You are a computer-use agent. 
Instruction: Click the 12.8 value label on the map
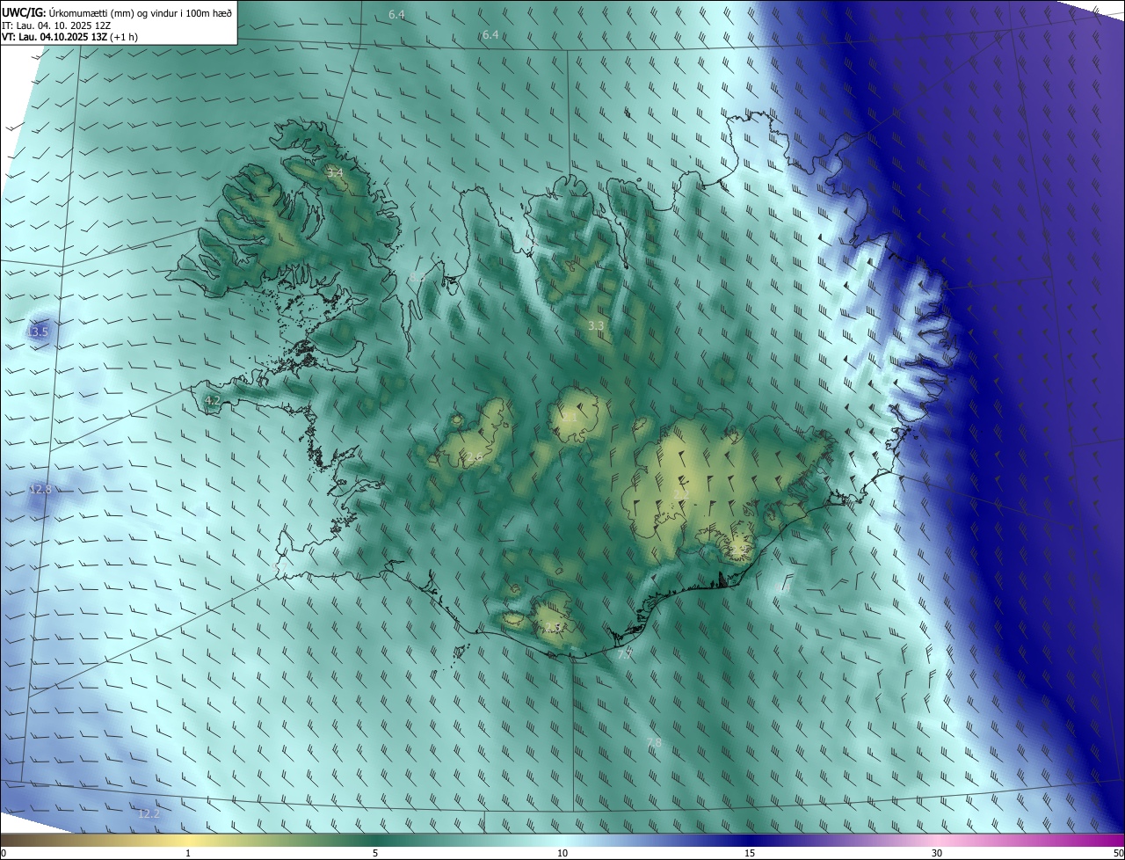(40, 490)
